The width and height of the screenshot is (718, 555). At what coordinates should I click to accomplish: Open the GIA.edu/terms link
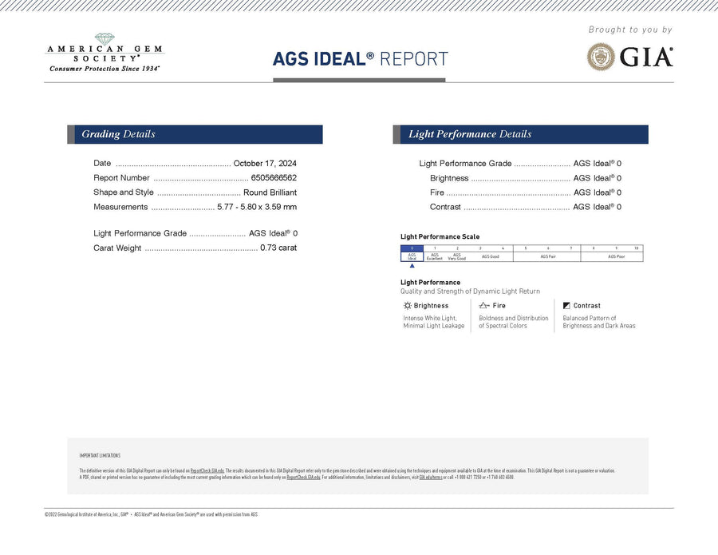click(431, 477)
